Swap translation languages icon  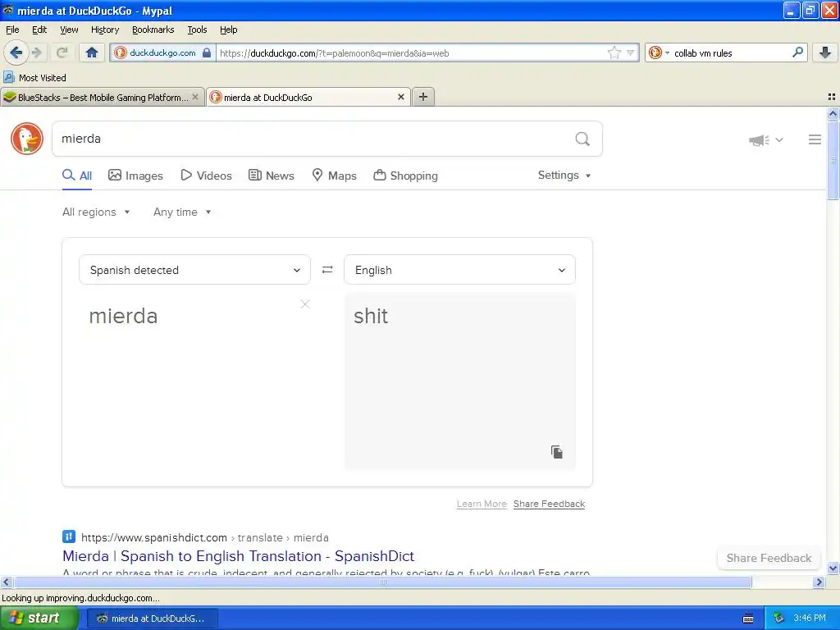click(327, 269)
